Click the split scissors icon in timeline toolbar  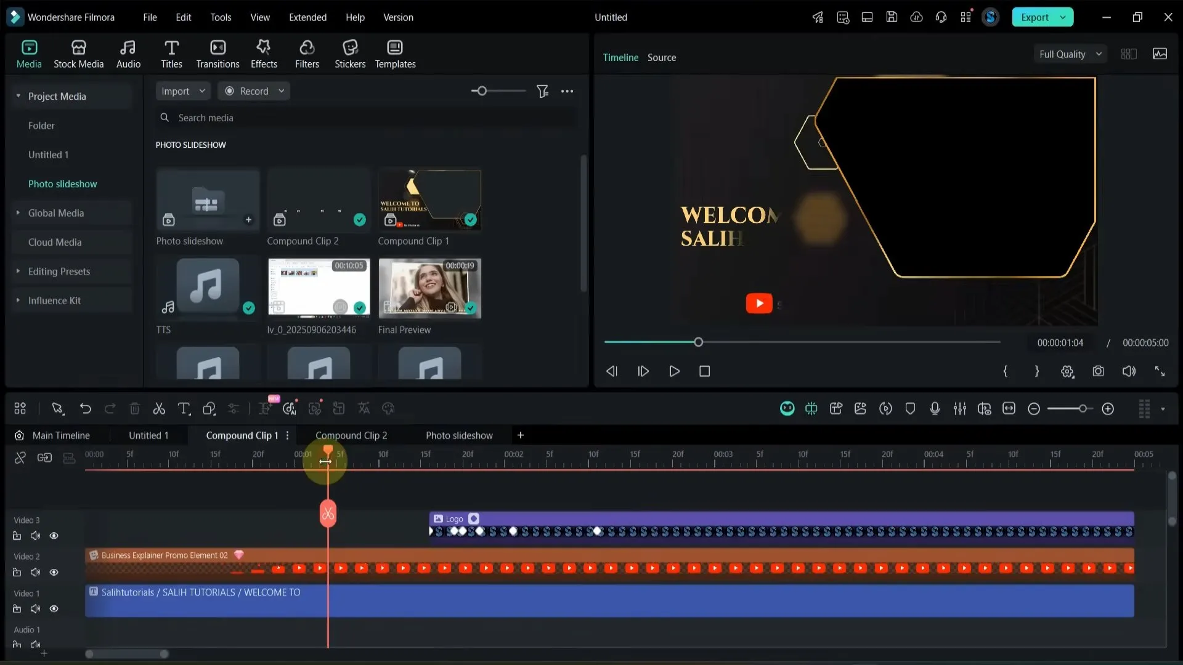159,409
